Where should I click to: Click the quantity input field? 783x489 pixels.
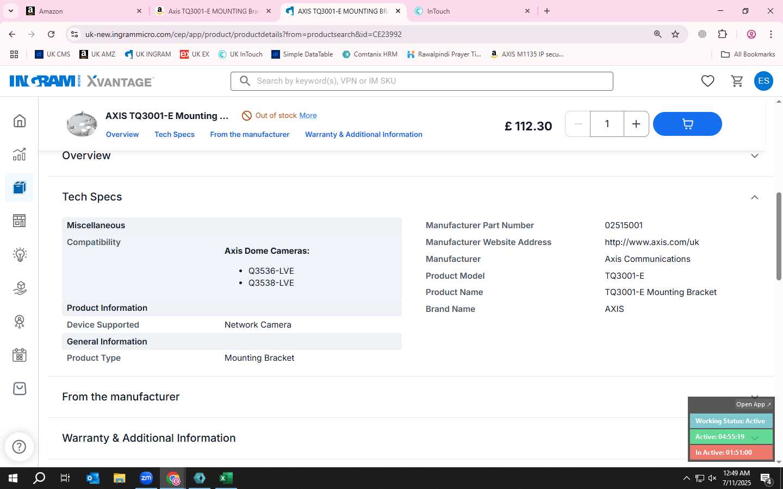(607, 124)
